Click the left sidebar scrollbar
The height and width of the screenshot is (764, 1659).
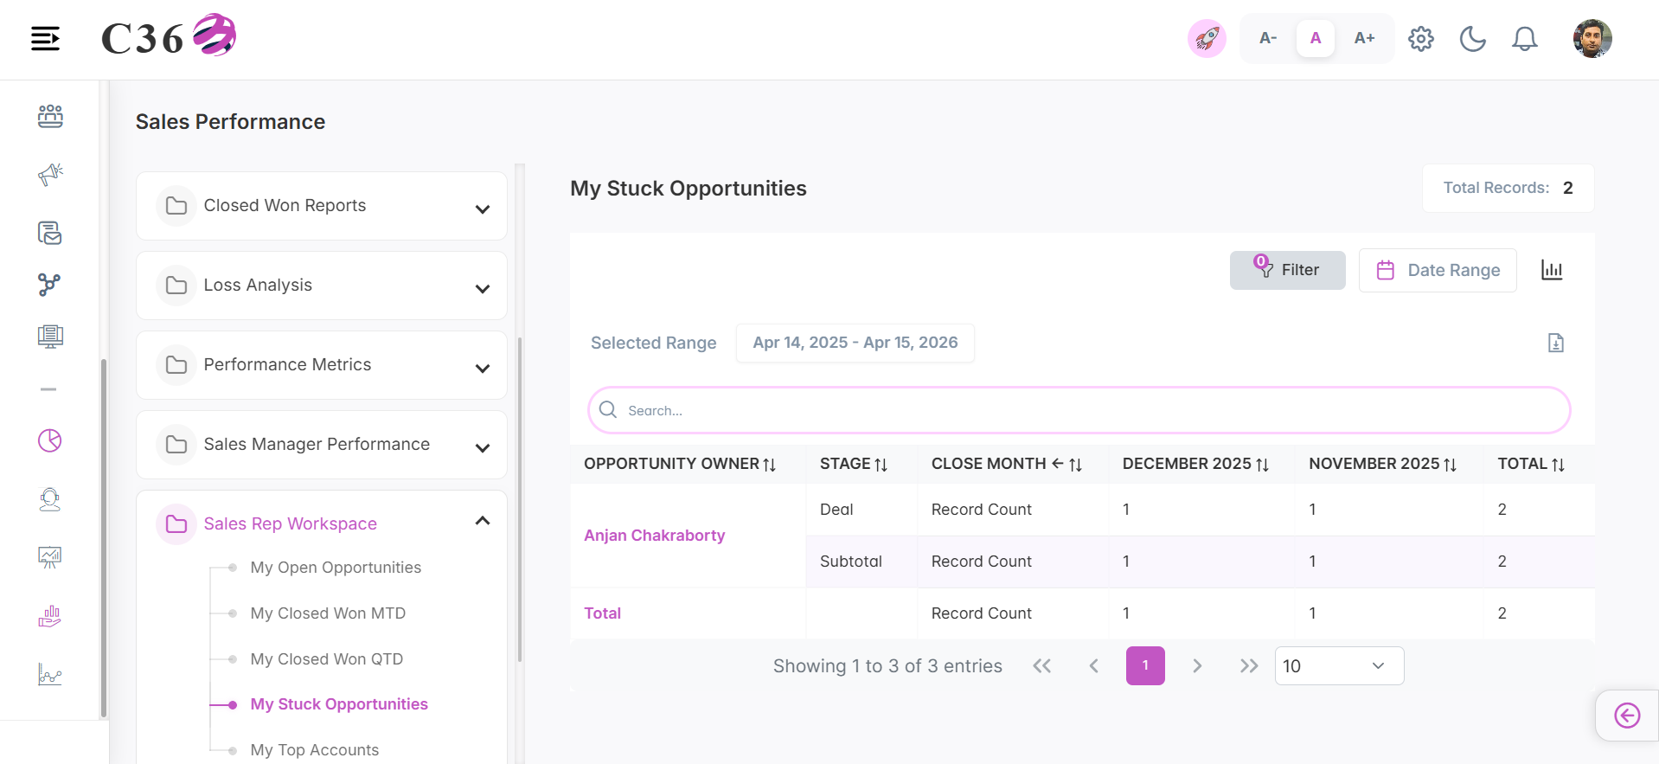click(x=104, y=538)
